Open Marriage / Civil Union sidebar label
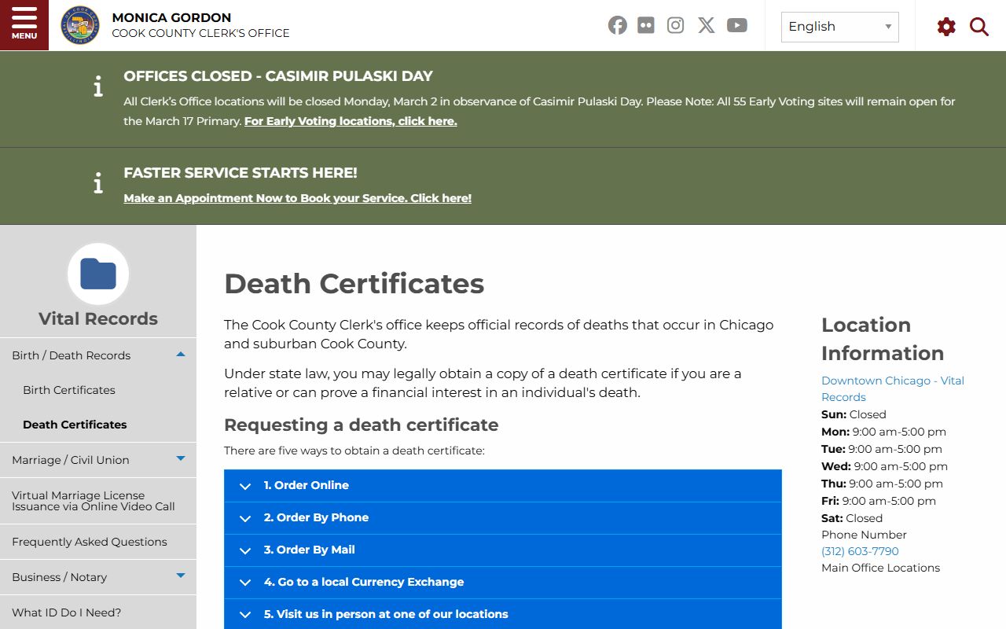1006x629 pixels. pos(71,460)
